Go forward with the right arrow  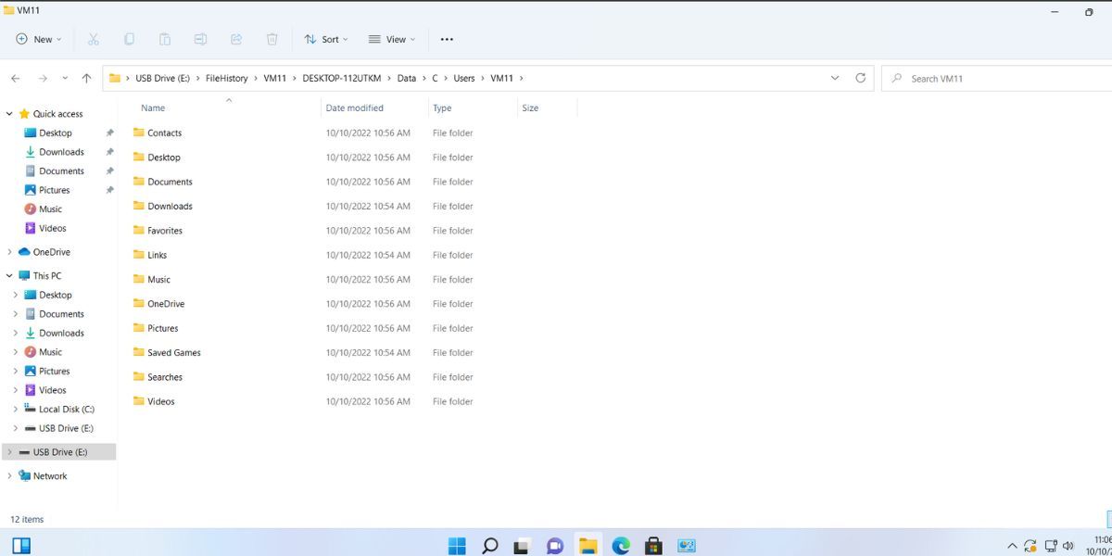[x=41, y=79]
